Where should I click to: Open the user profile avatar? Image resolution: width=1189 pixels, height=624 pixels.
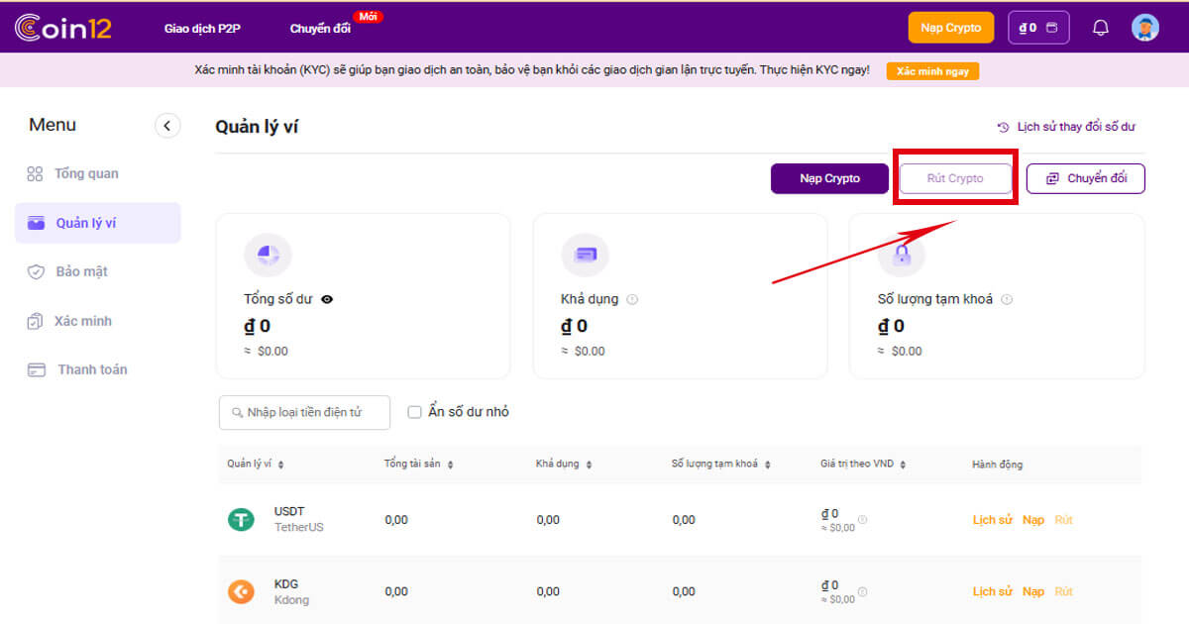point(1145,28)
